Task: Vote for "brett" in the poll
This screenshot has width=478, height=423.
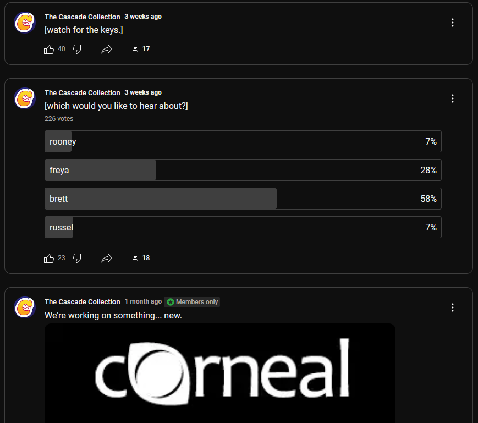Action: click(x=243, y=199)
